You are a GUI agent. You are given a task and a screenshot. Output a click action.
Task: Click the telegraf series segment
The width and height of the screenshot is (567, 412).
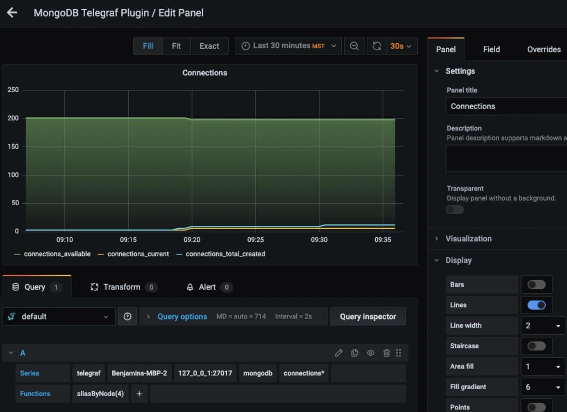89,373
